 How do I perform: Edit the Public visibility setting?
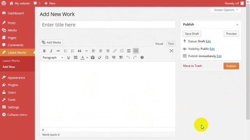pyautogui.click(x=212, y=49)
